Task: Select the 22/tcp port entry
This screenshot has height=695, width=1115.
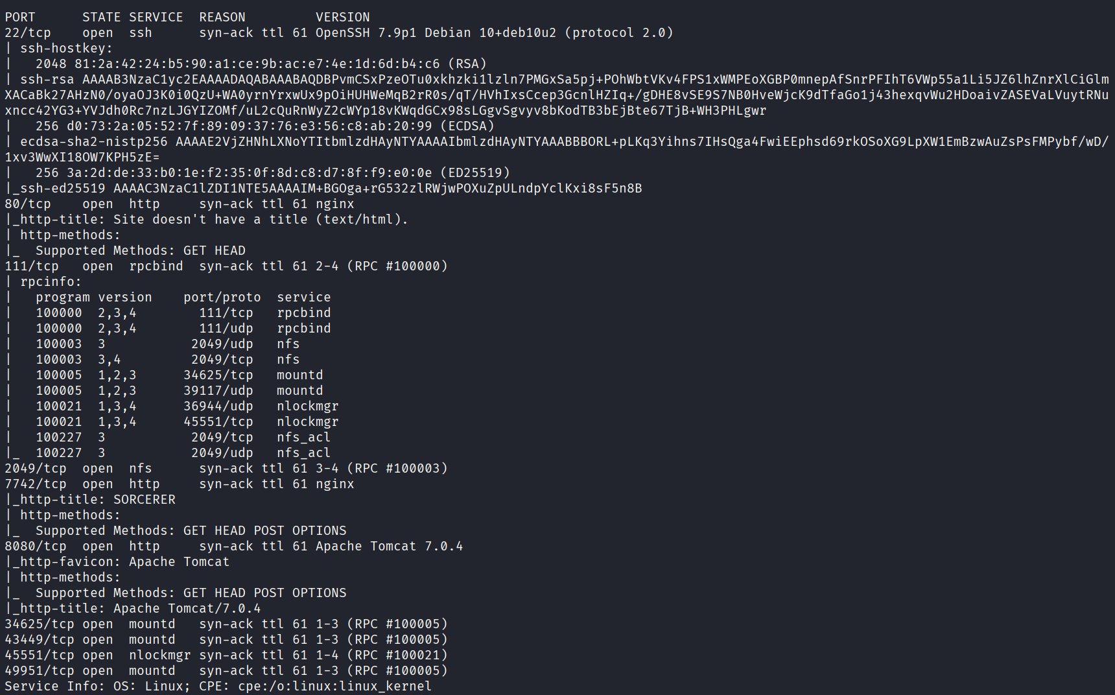Action: click(x=28, y=33)
